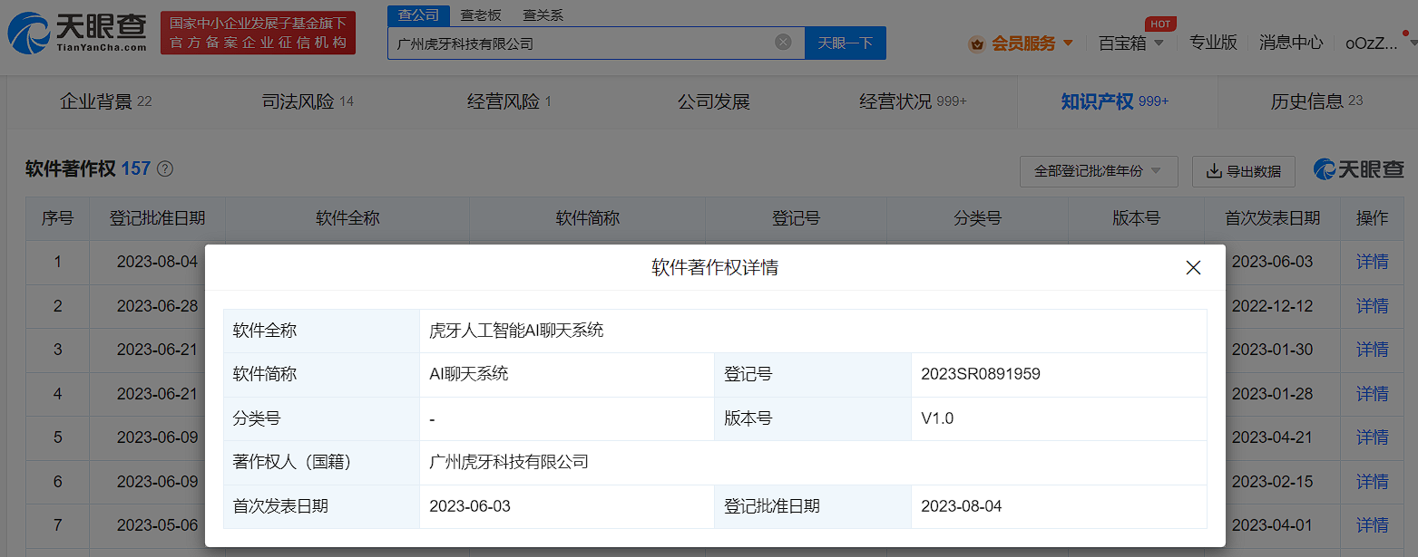Image resolution: width=1418 pixels, height=557 pixels.
Task: Open the 历史信息 tab
Action: (x=1316, y=101)
